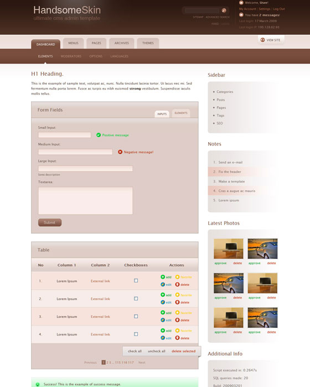Click inside the Textarea field

(85, 201)
